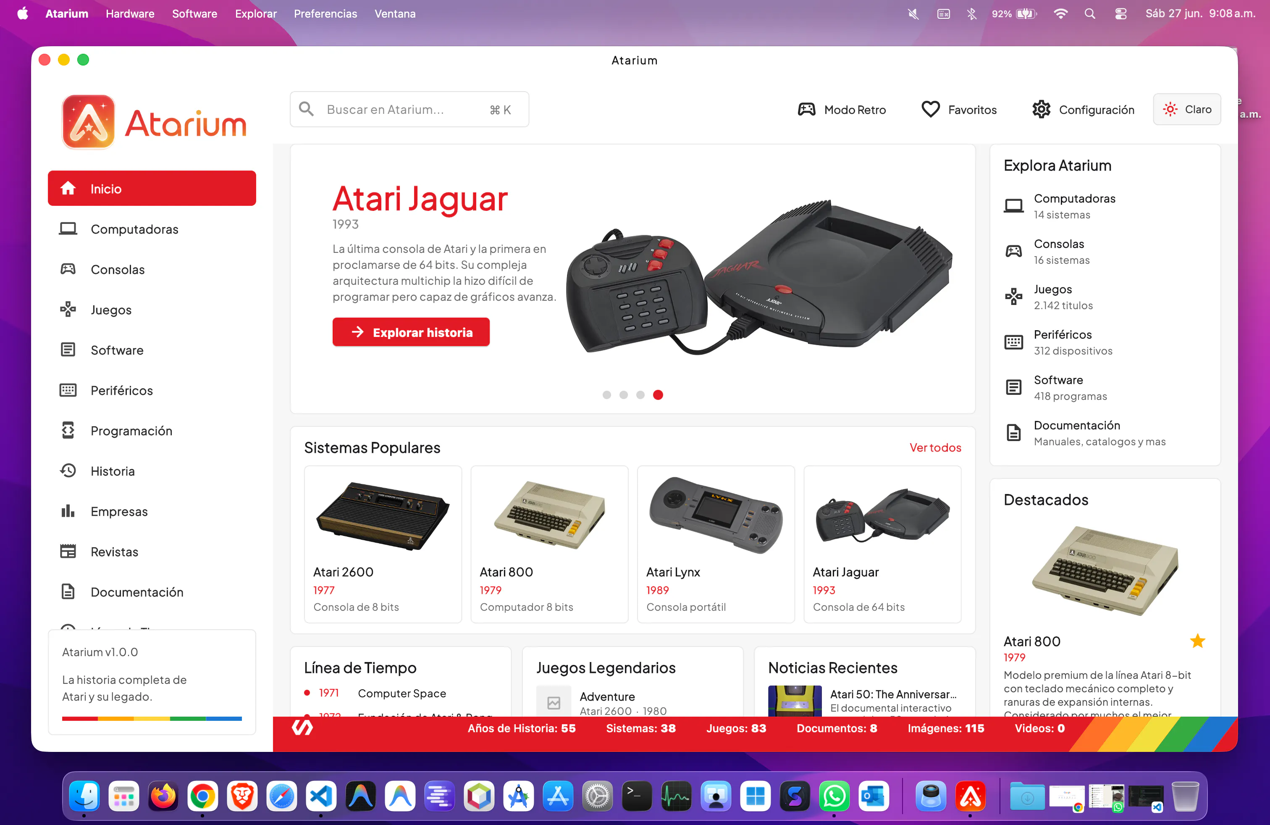Select the third carousel dot
Image resolution: width=1270 pixels, height=825 pixels.
pyautogui.click(x=640, y=395)
